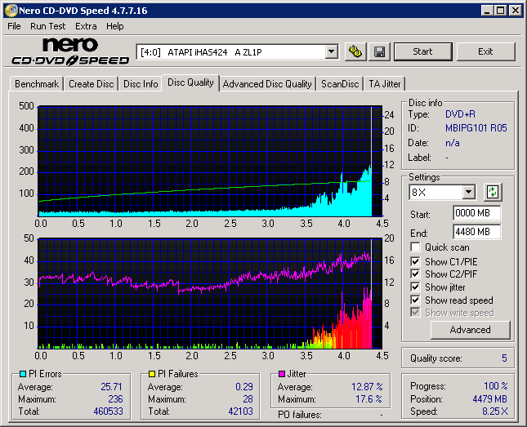Click the Nero app icon in title bar

(10, 10)
